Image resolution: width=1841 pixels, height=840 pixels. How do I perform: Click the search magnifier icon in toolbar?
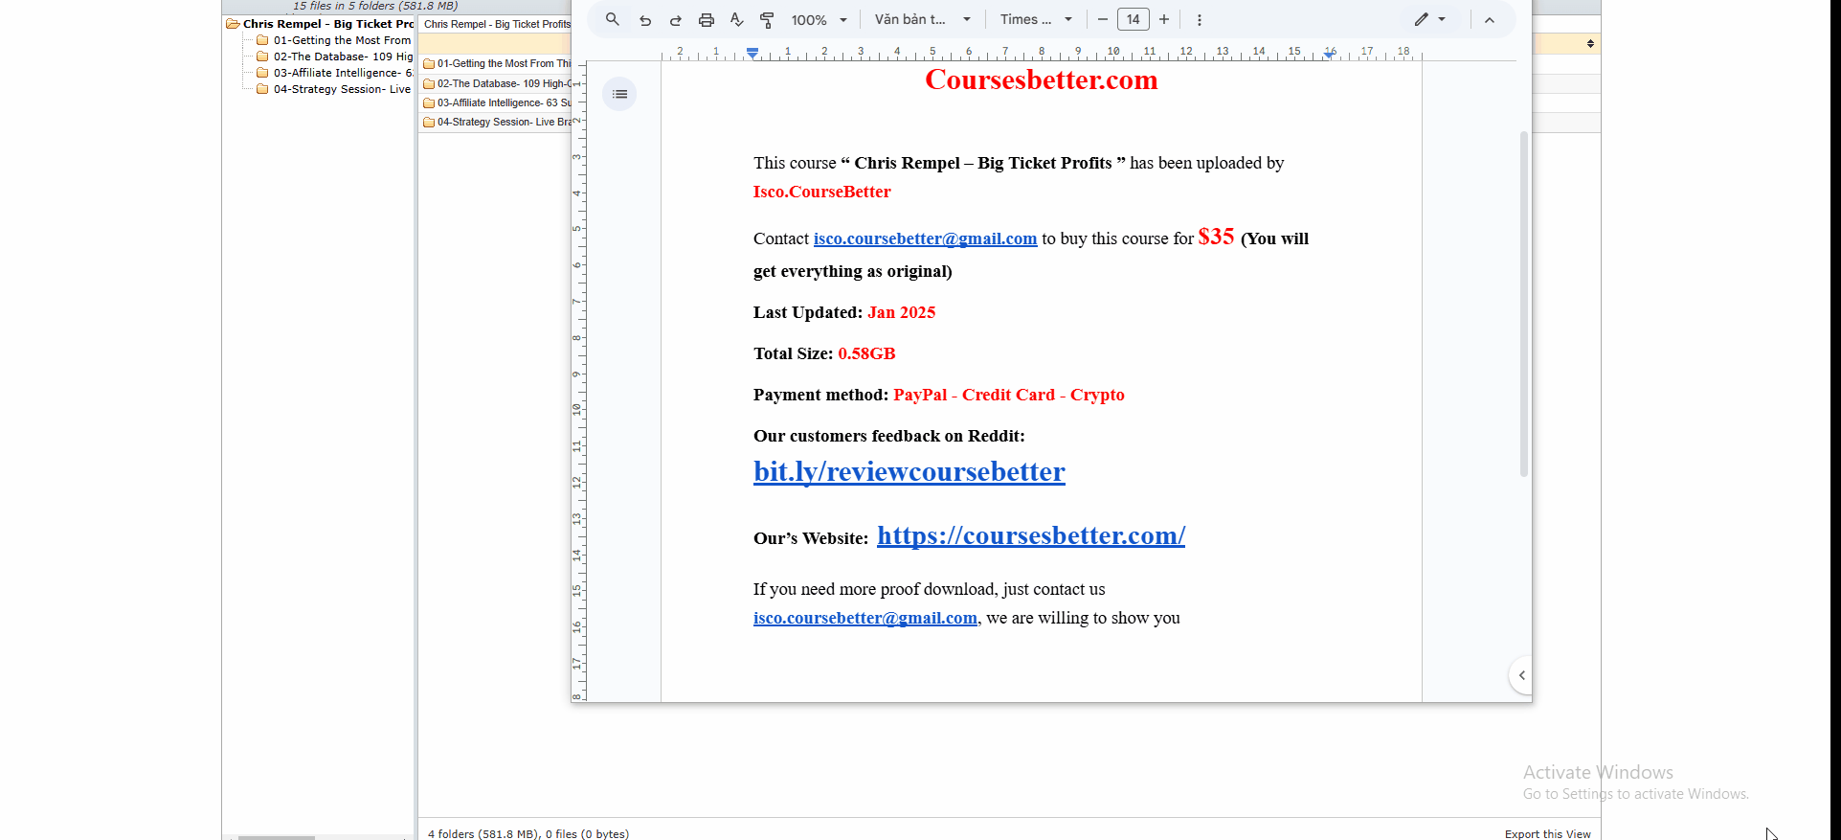[613, 19]
